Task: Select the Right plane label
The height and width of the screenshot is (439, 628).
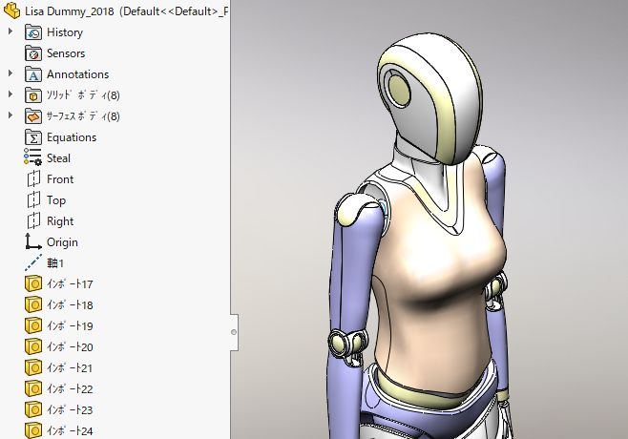Action: click(60, 221)
